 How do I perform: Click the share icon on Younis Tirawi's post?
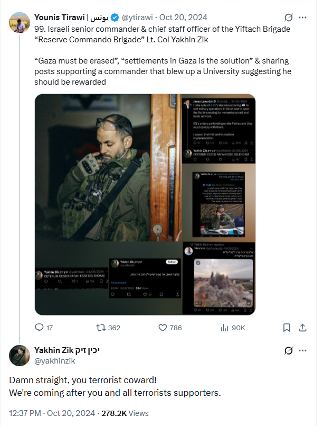(x=302, y=328)
